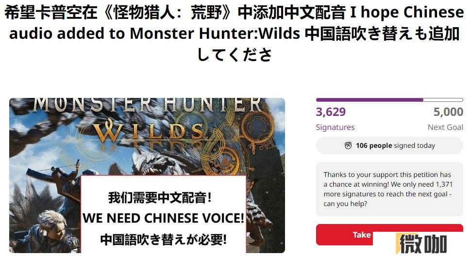This screenshot has width=470, height=256.
Task: Click the golden WILDS lettering in artwork
Action: pyautogui.click(x=148, y=132)
